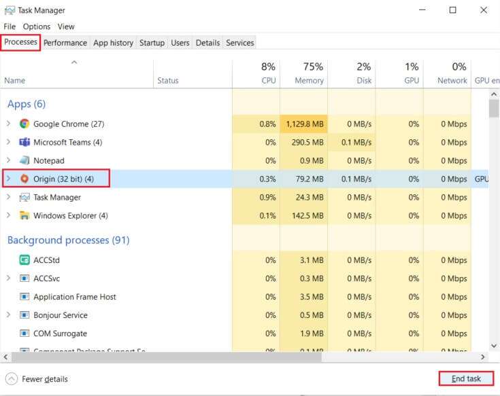Screen dimensions: 500x396
Task: Expand the Origin (32 bit) process group
Action: point(9,179)
